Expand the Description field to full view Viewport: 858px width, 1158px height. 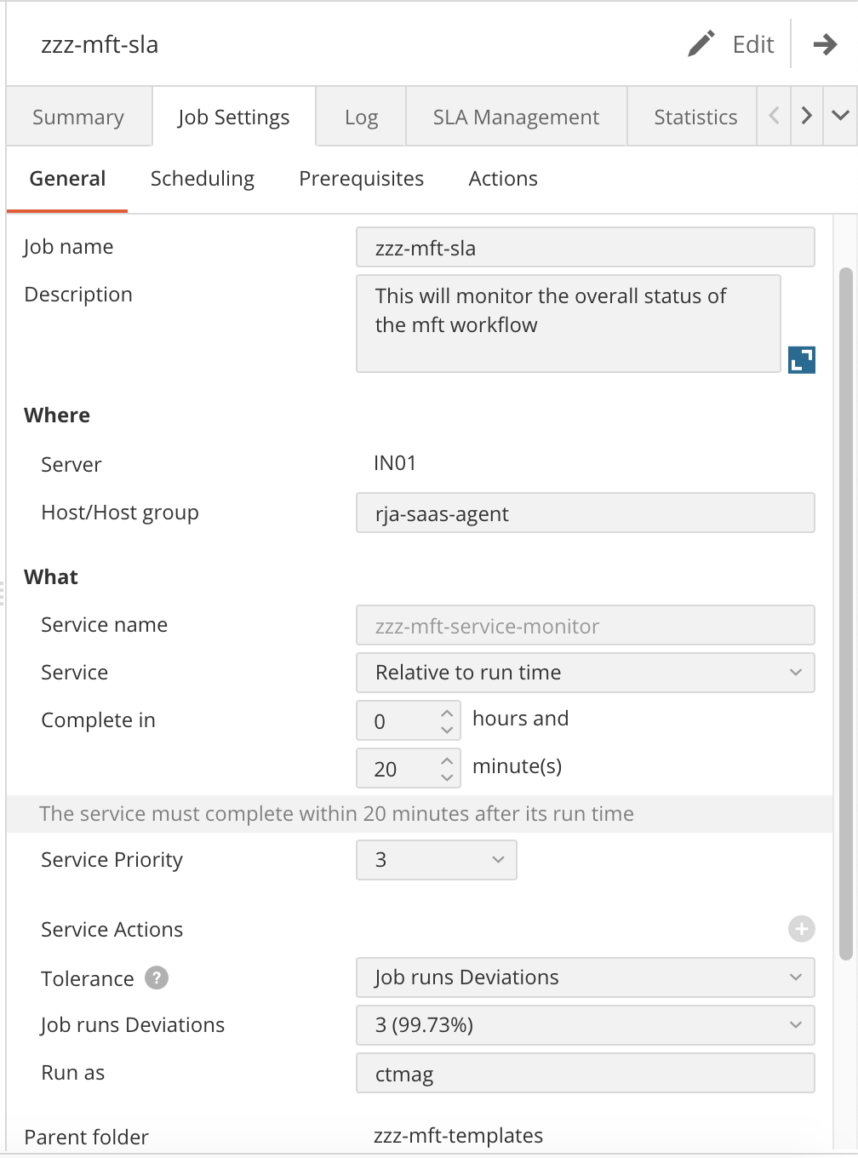[x=801, y=360]
